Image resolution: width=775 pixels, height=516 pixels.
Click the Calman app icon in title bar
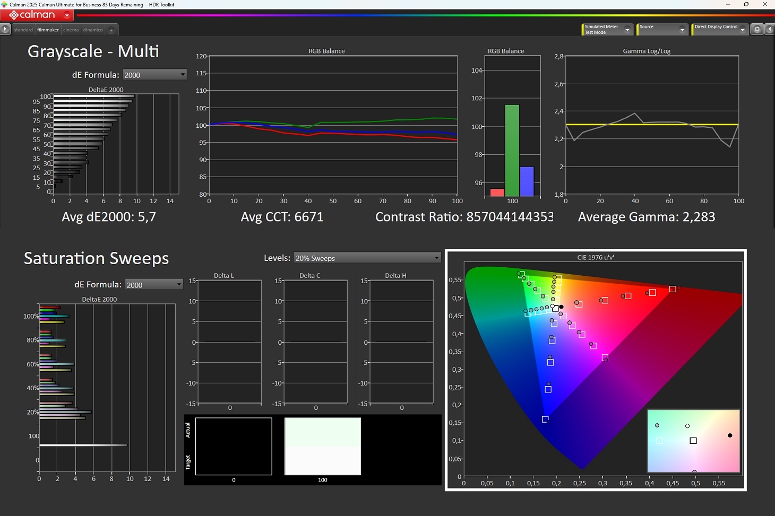[x=4, y=4]
